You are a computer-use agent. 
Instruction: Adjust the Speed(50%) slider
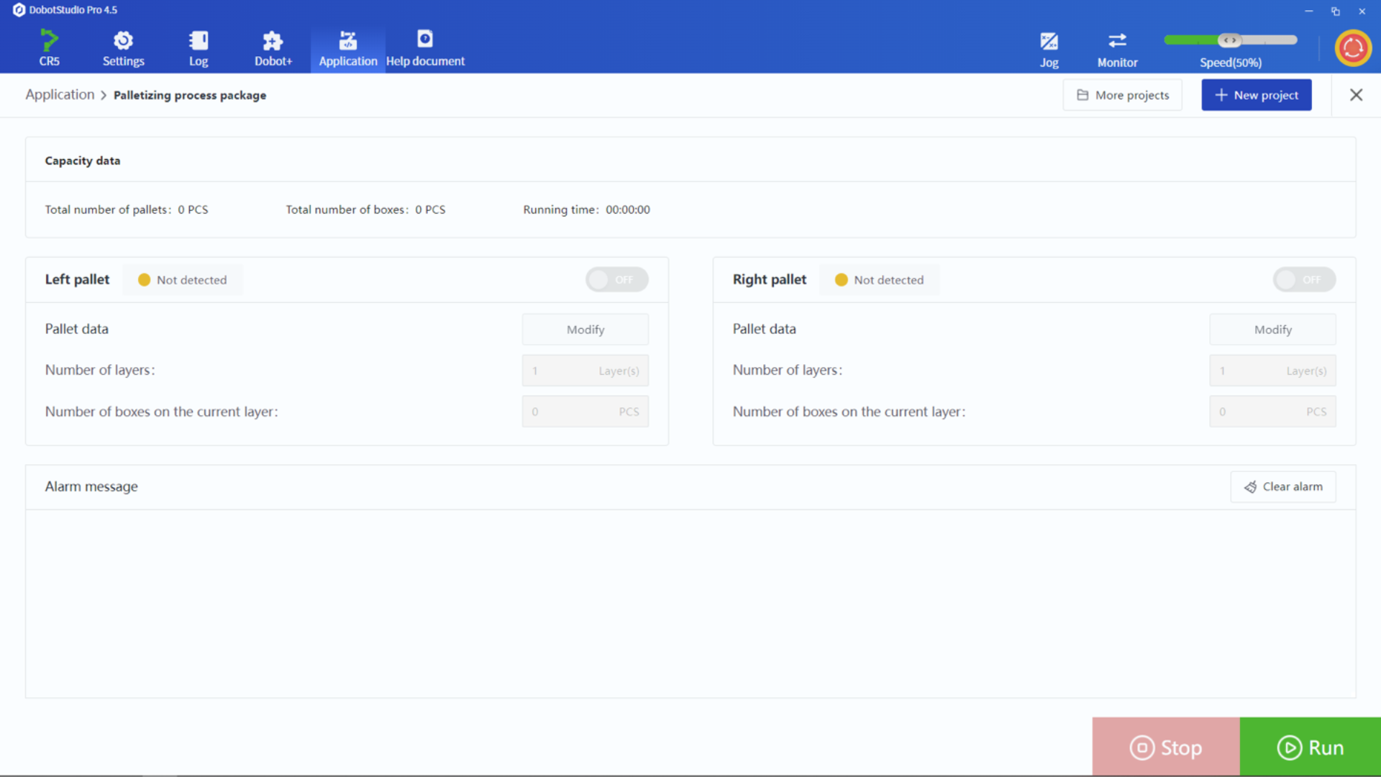pos(1231,40)
